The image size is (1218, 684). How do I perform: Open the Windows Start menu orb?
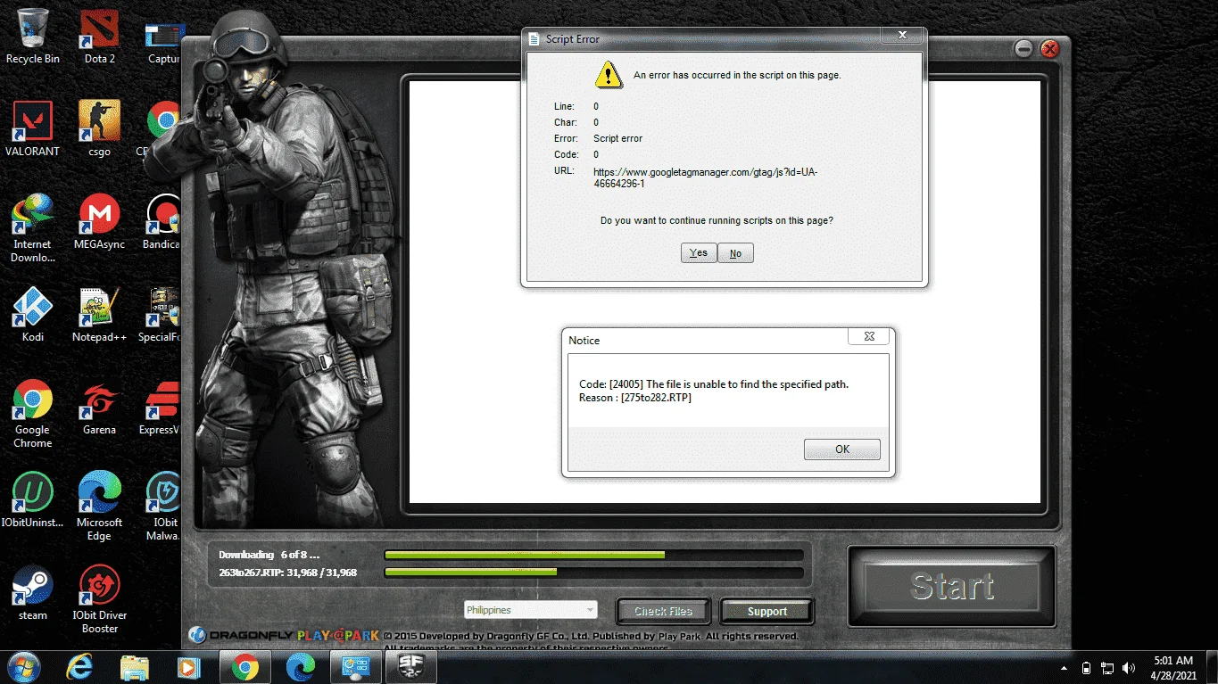24,667
